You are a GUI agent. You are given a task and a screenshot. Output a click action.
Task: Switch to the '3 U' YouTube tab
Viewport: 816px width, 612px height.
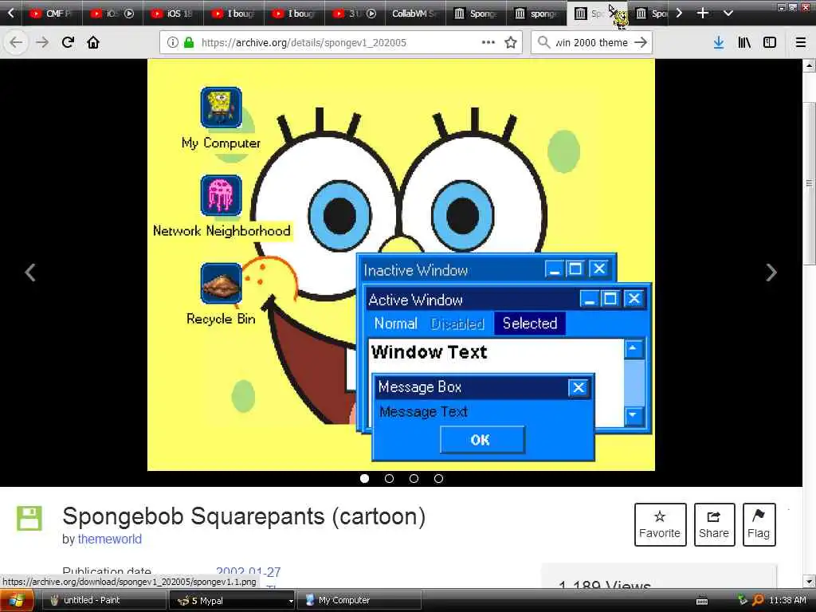coord(354,14)
